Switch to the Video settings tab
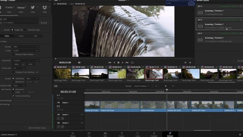The image size is (243, 137). pyautogui.click(x=7, y=36)
